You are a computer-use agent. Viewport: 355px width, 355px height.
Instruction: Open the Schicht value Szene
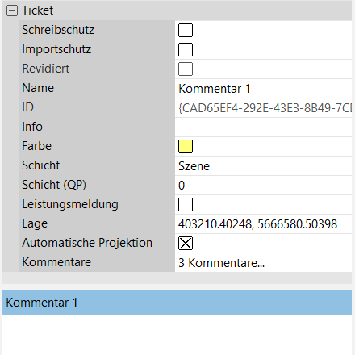tap(263, 166)
